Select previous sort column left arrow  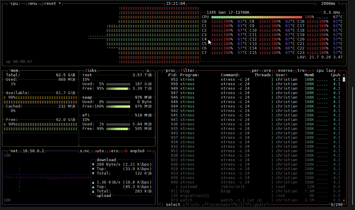[x=313, y=71]
